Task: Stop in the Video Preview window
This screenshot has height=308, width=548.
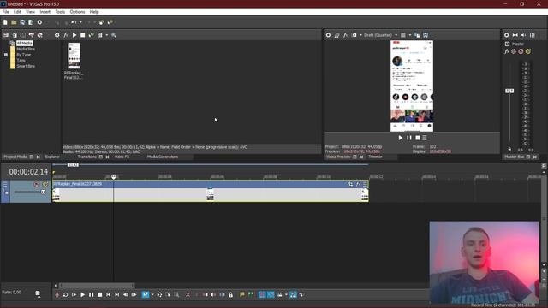Action: [418, 138]
